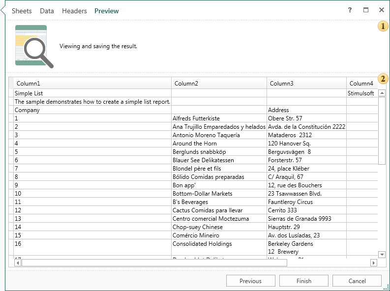Click the numbered marker 2 badge
The height and width of the screenshot is (291, 390).
click(x=383, y=79)
